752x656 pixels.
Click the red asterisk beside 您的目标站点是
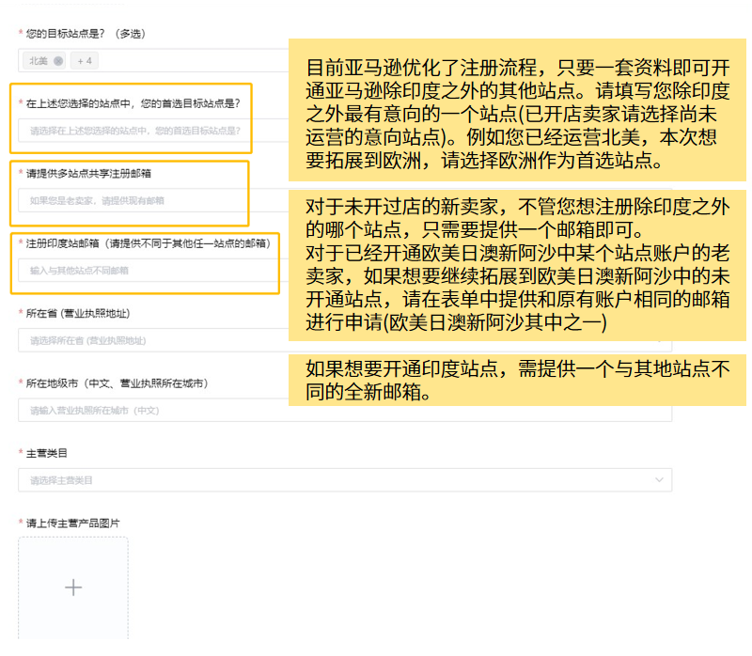(x=20, y=31)
